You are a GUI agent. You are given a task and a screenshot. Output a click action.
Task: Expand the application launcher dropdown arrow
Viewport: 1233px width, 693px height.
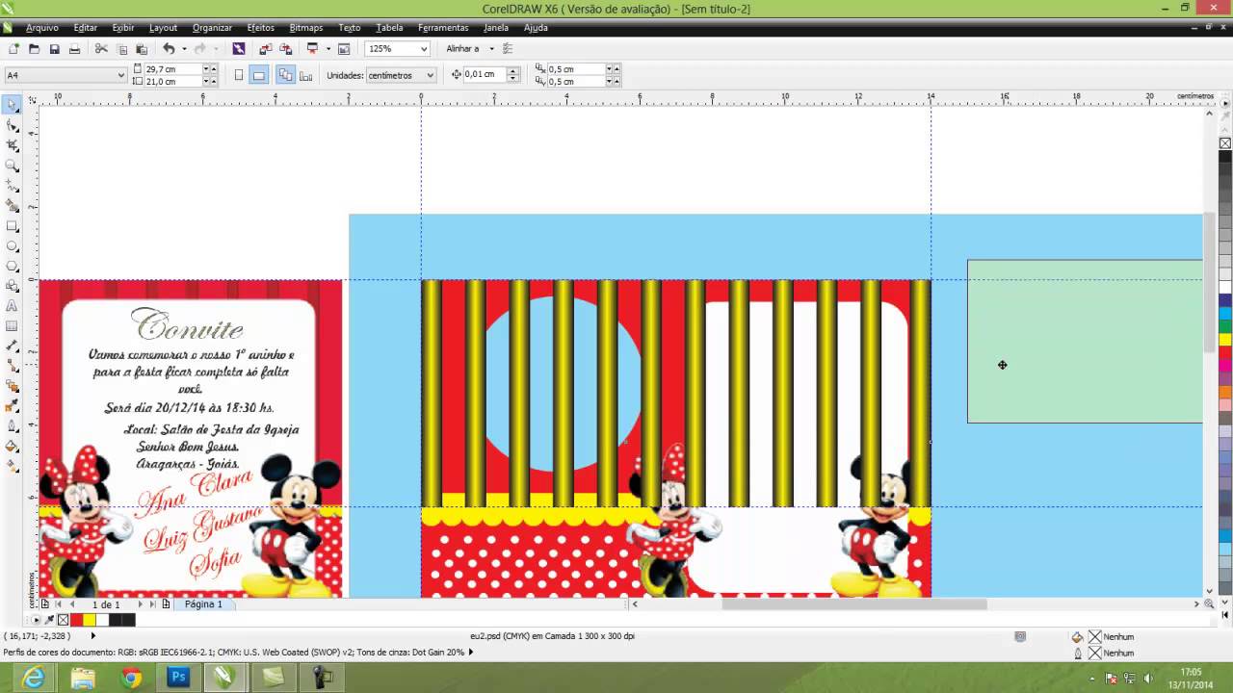click(328, 48)
